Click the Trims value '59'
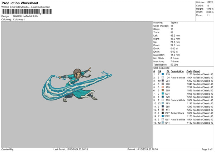Viewport: 215px width, 152px height. 172,32
